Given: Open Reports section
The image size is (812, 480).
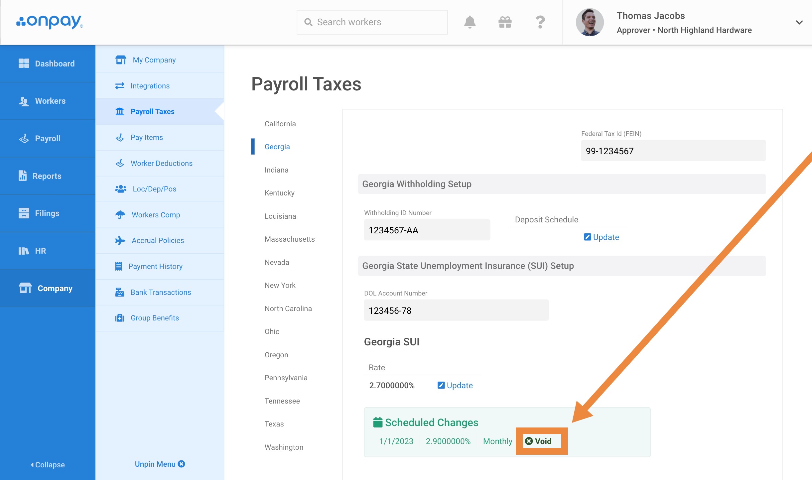Looking at the screenshot, I should tap(48, 176).
